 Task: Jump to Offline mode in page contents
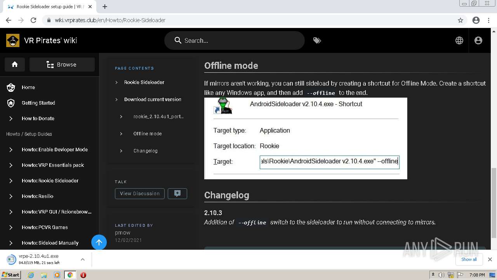click(148, 134)
